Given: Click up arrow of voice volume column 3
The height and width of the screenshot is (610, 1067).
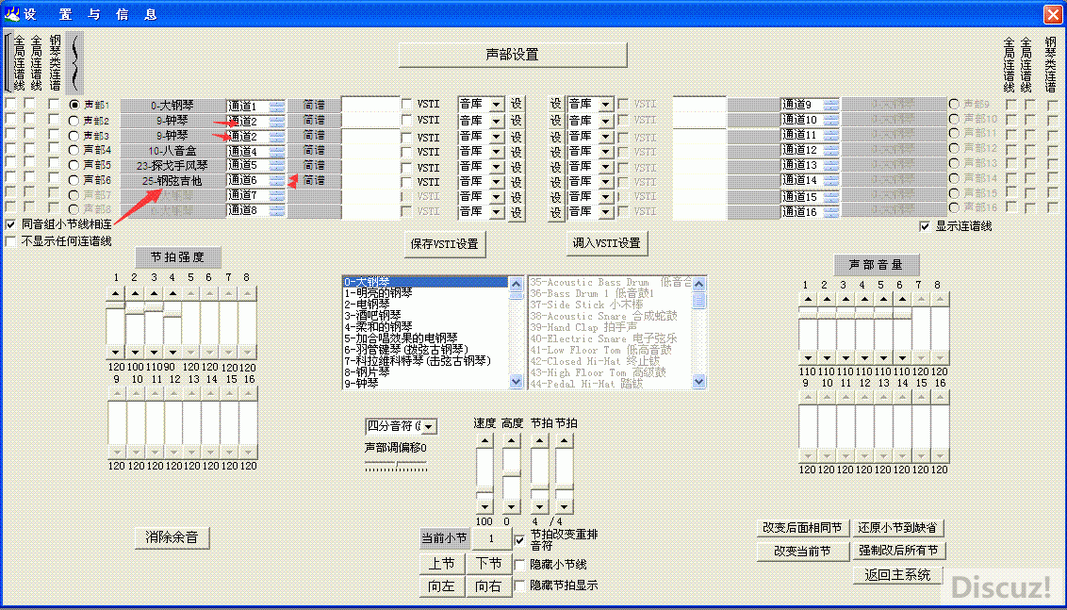Looking at the screenshot, I should 845,299.
